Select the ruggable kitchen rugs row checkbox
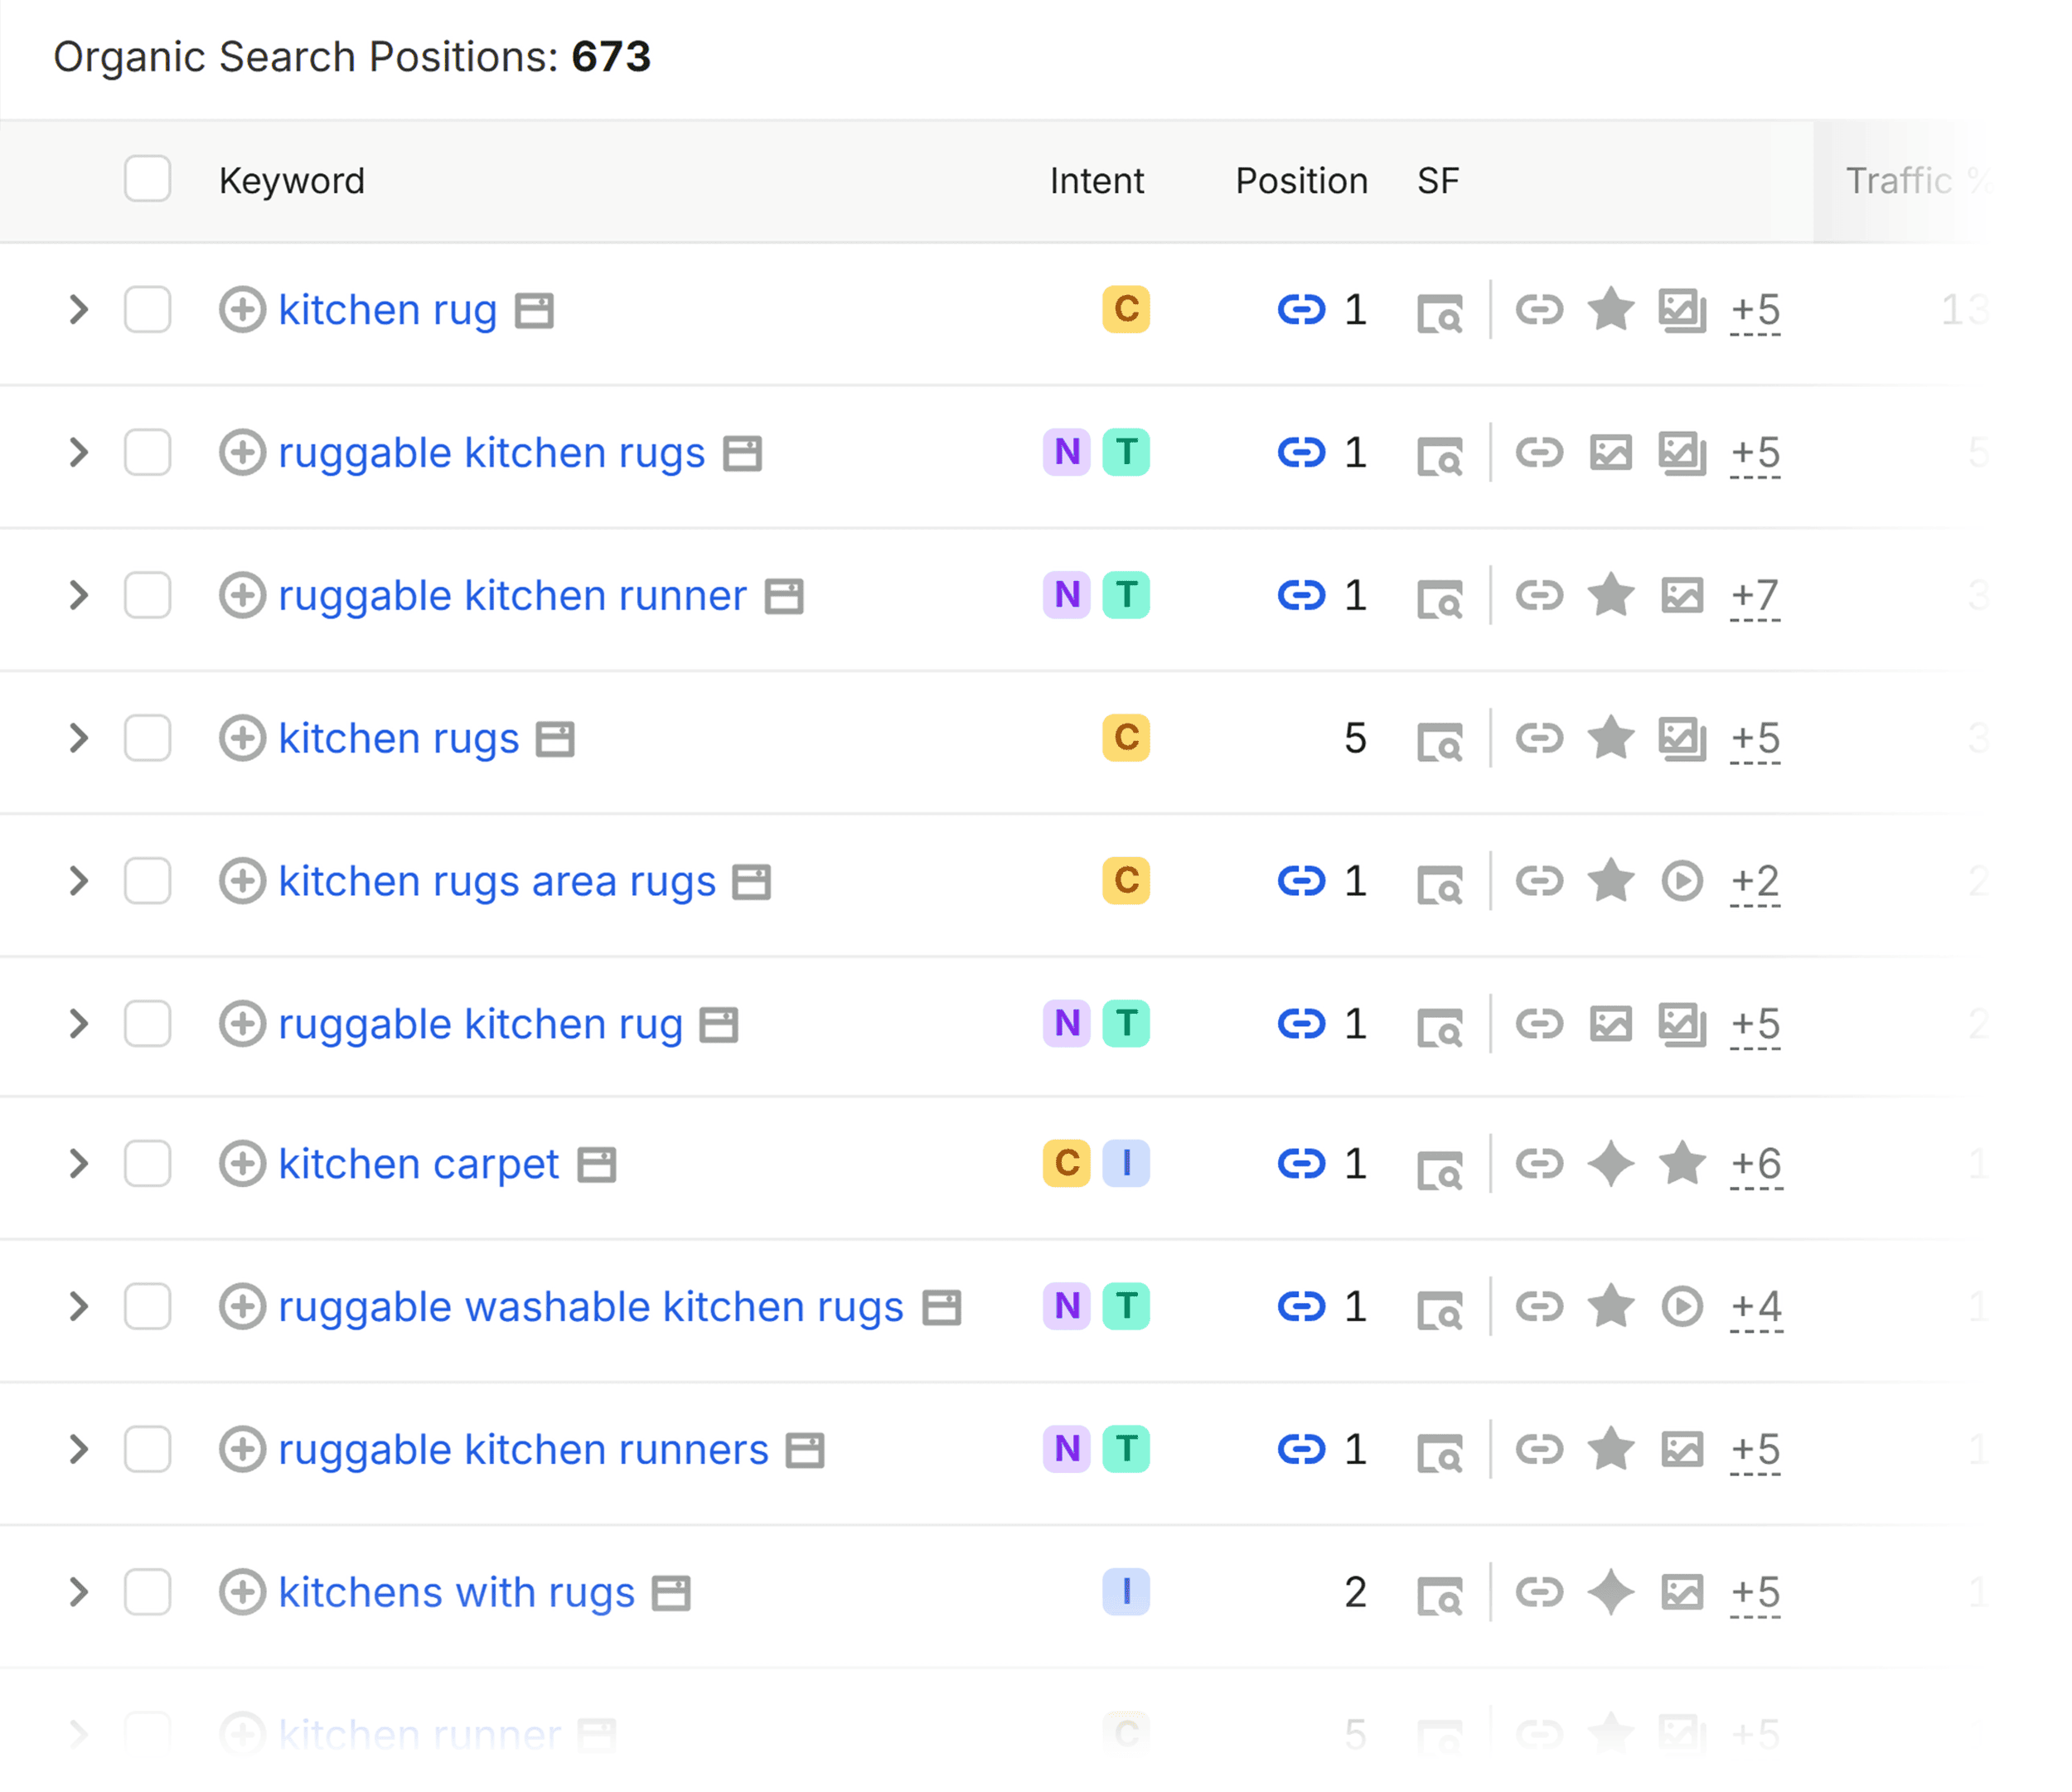The width and height of the screenshot is (2072, 1792). click(147, 452)
